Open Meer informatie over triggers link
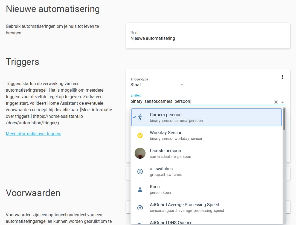 [34, 134]
